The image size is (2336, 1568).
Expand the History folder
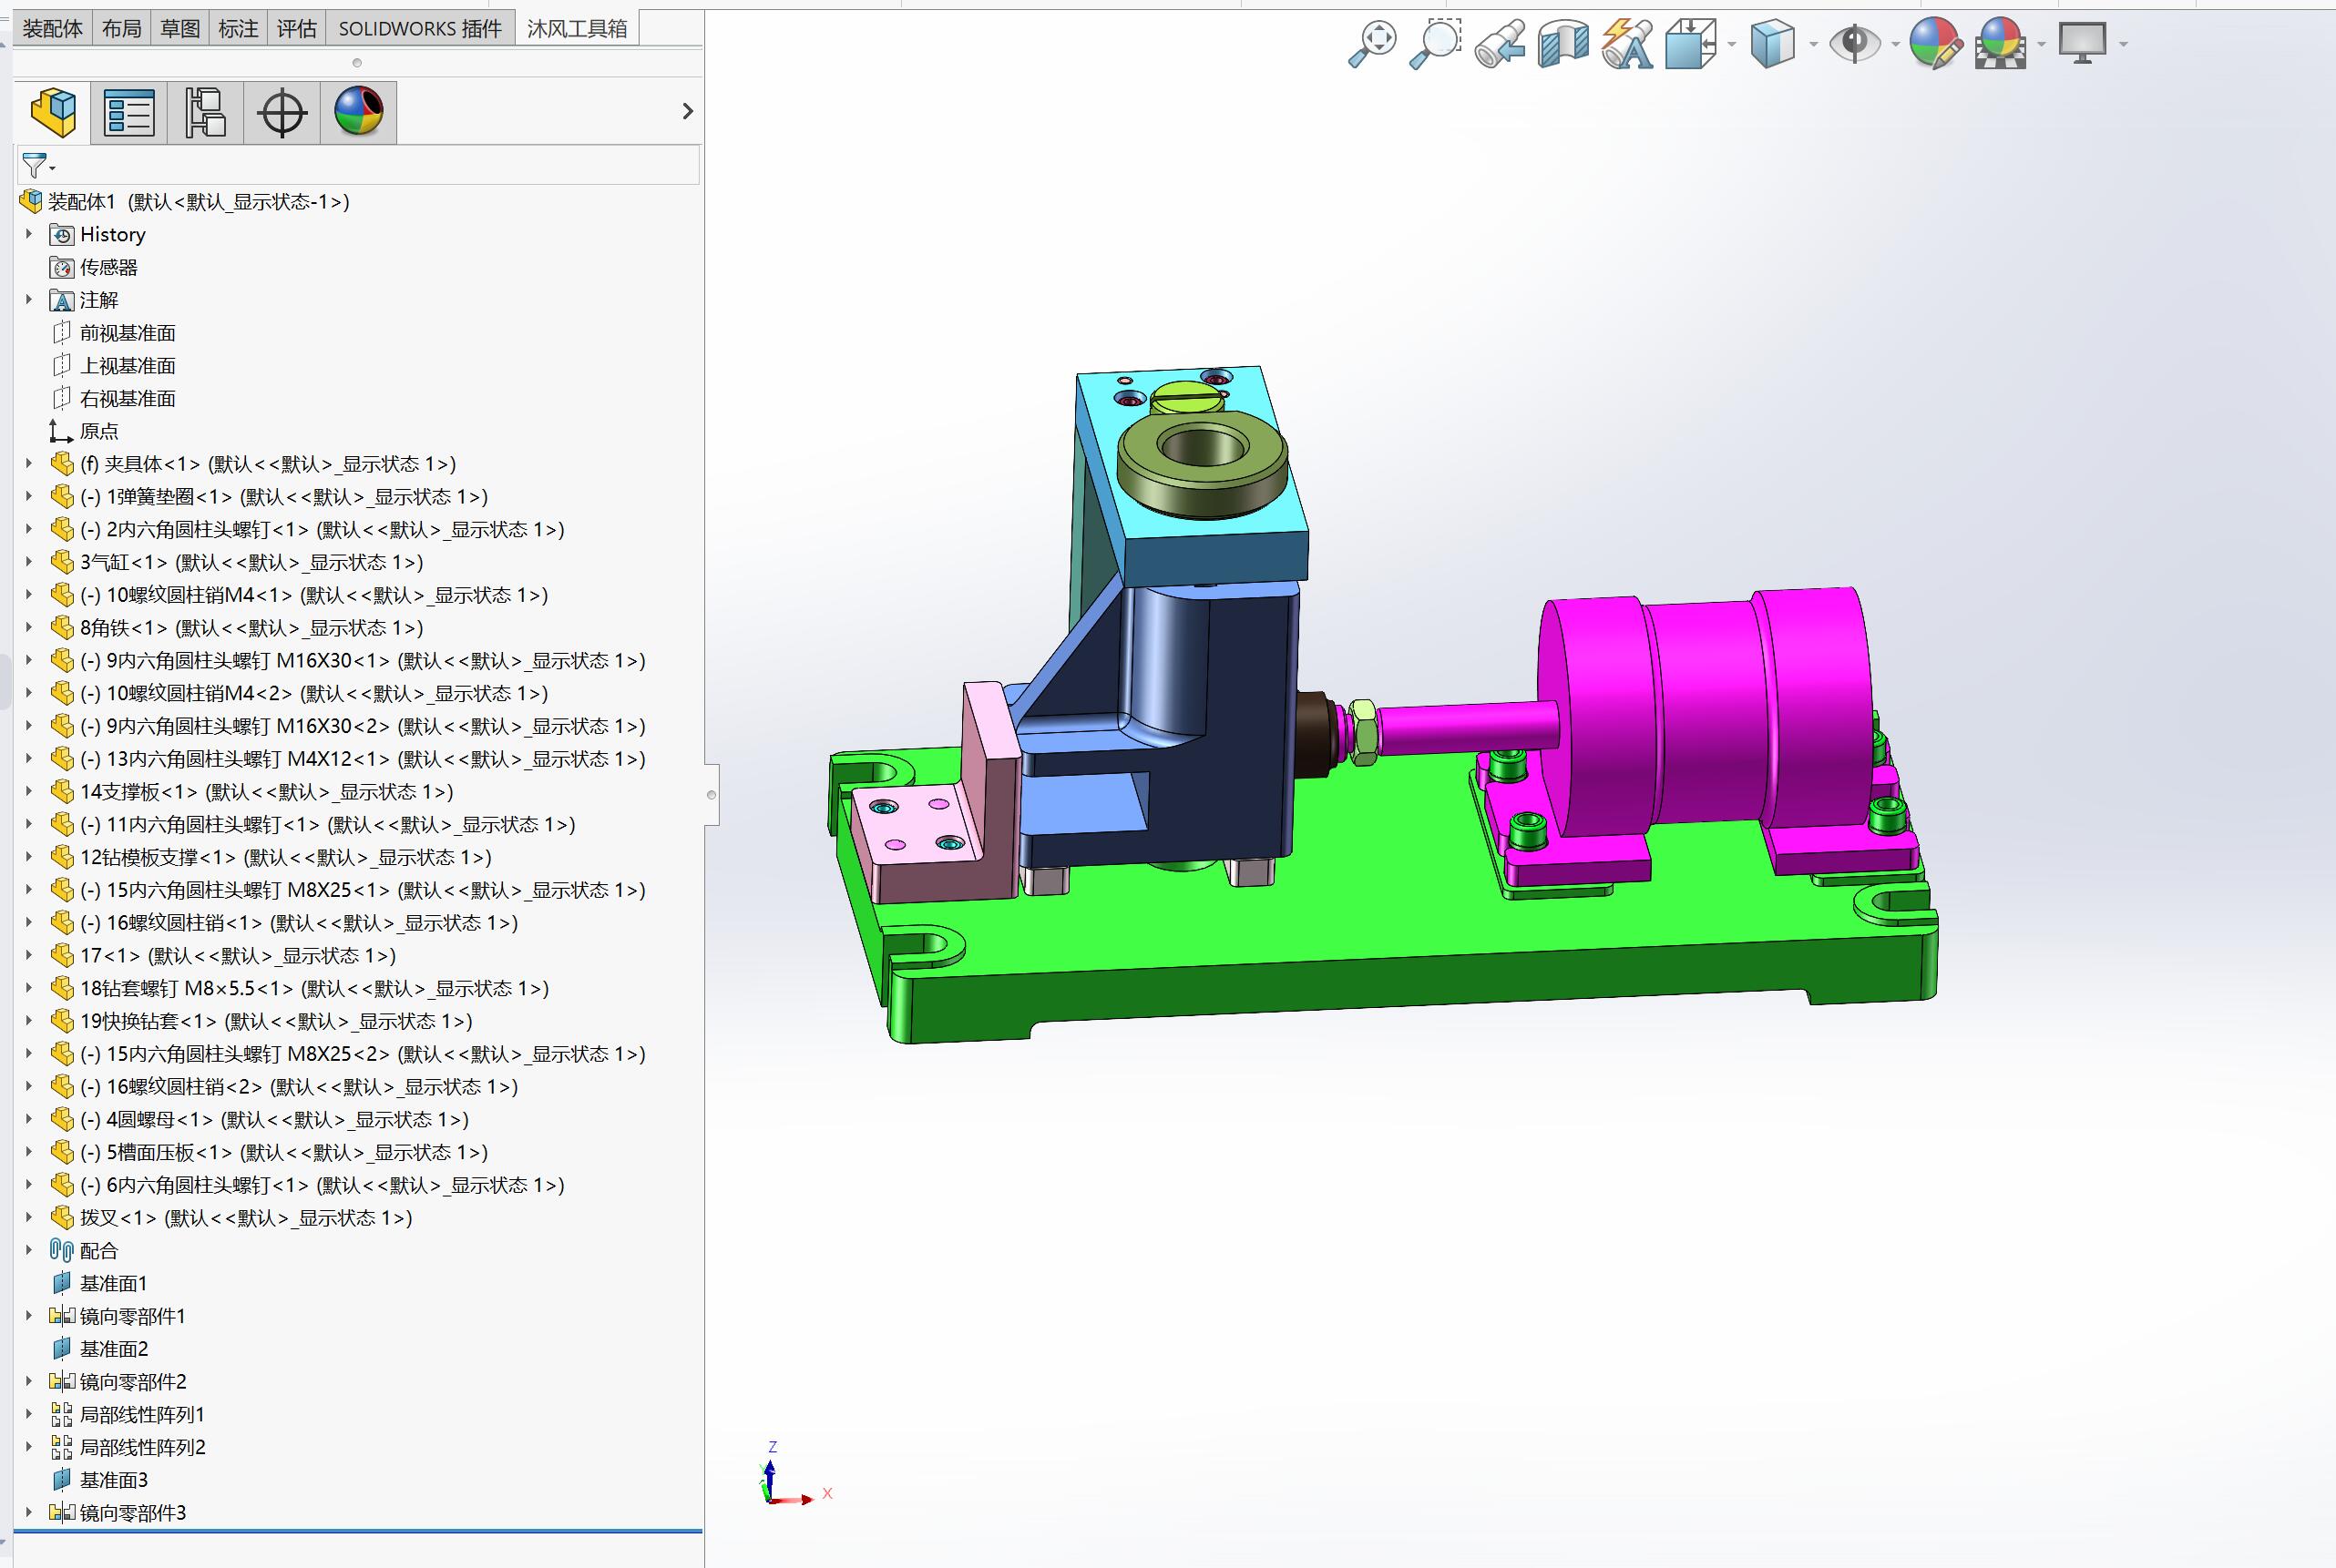[x=29, y=234]
